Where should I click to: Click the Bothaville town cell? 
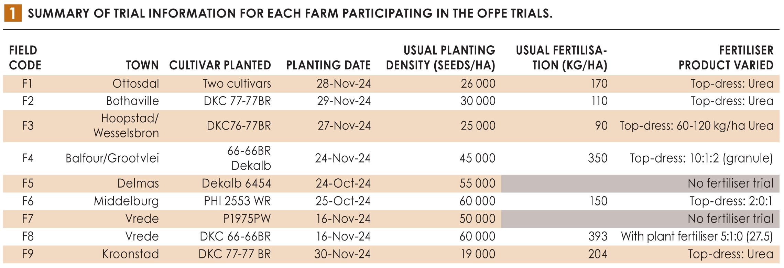pos(132,101)
